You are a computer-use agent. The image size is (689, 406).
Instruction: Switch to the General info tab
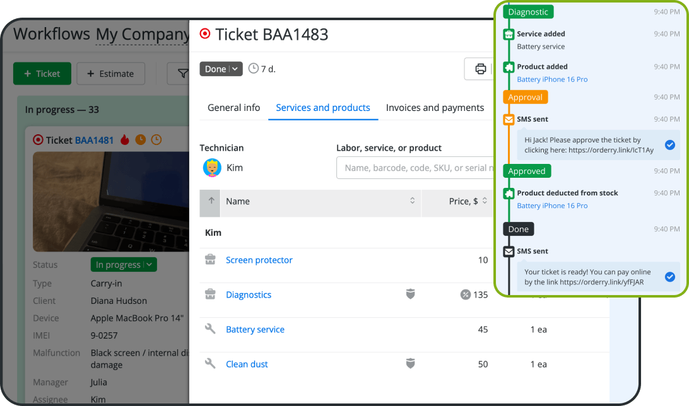click(233, 108)
